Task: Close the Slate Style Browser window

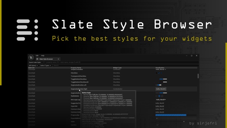Action: click(x=196, y=55)
